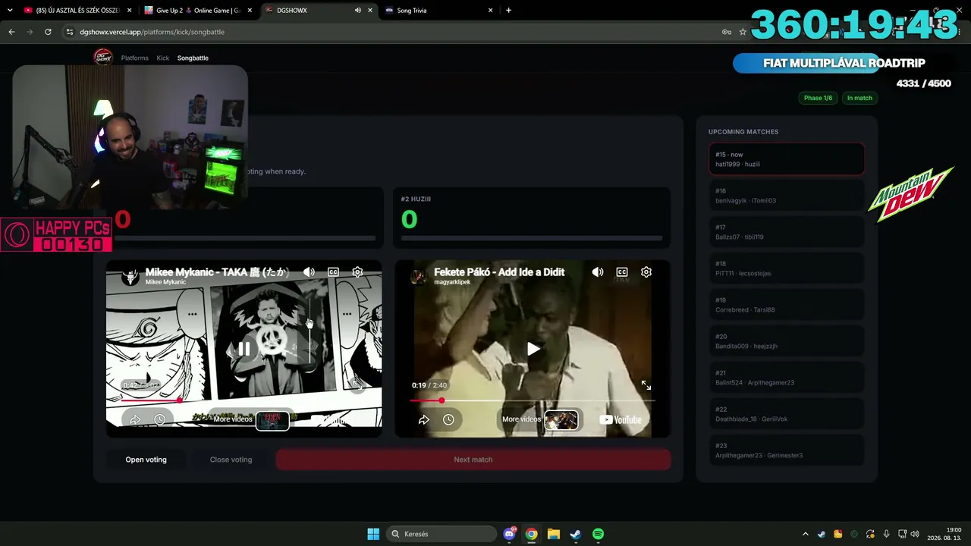Select match #21 Balint524 vs Arpithegamer23

pos(787,378)
